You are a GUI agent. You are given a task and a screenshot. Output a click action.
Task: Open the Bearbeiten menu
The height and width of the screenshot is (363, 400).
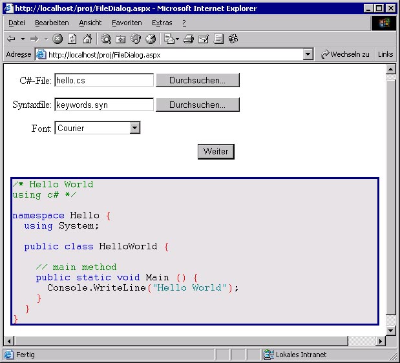click(52, 23)
